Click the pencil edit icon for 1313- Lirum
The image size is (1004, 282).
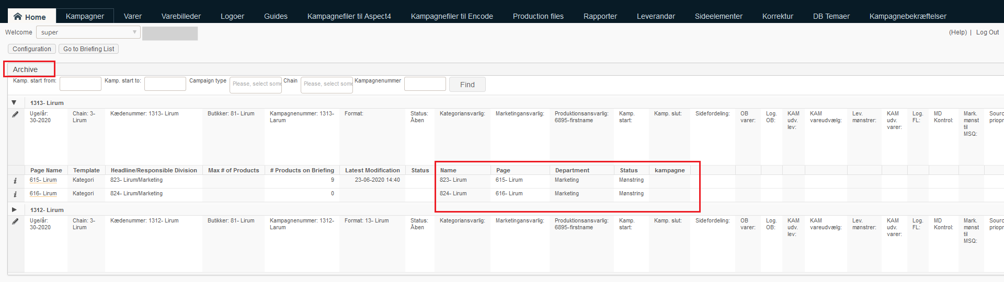[x=15, y=114]
